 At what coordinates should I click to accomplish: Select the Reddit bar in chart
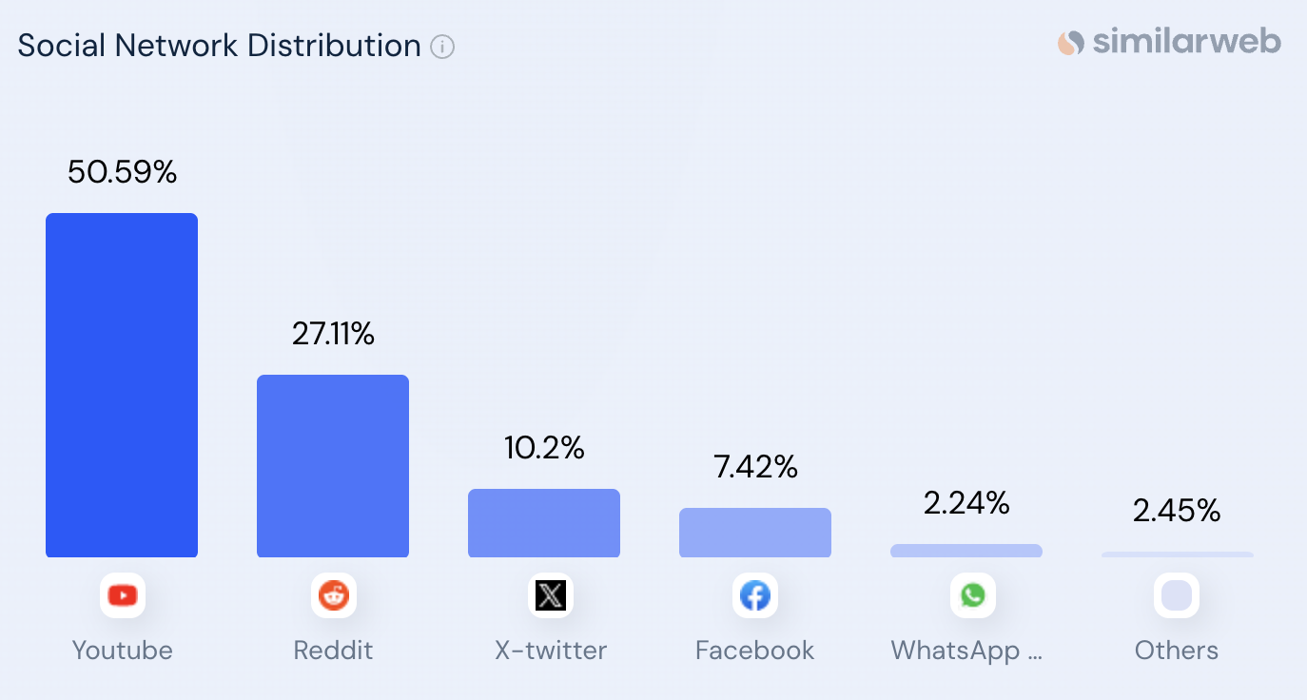point(333,466)
